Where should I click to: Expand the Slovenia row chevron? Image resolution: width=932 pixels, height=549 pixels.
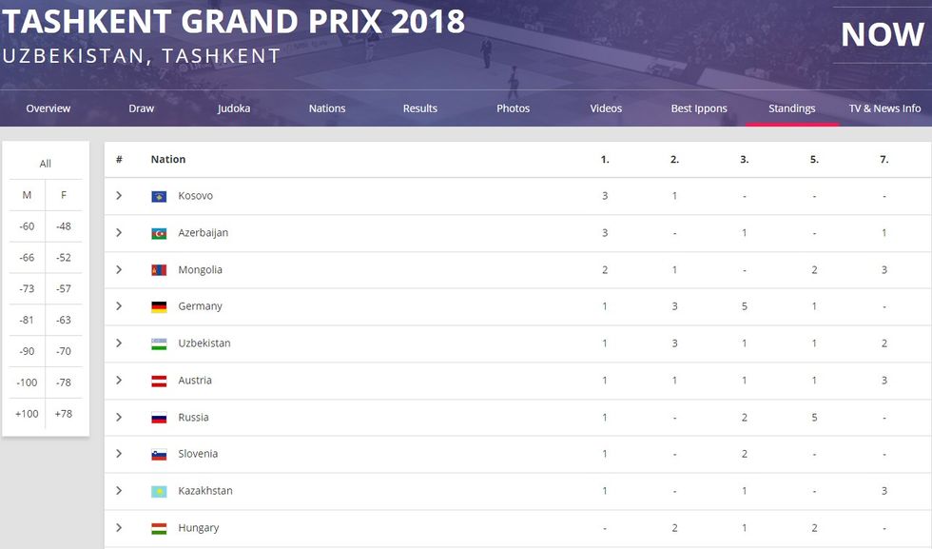[119, 454]
